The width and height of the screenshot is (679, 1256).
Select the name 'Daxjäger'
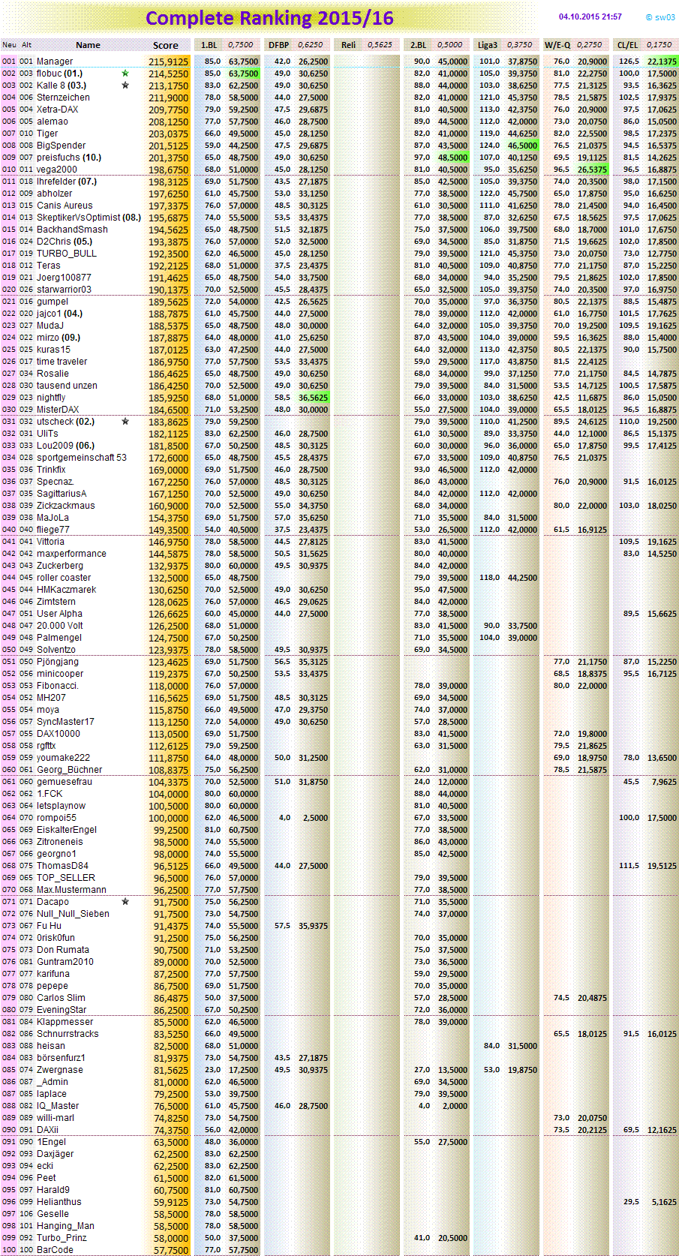pyautogui.click(x=56, y=1154)
